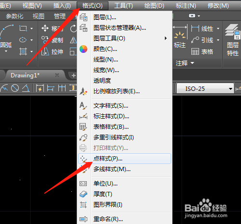Select the ellipse draw tool

(x=23, y=40)
